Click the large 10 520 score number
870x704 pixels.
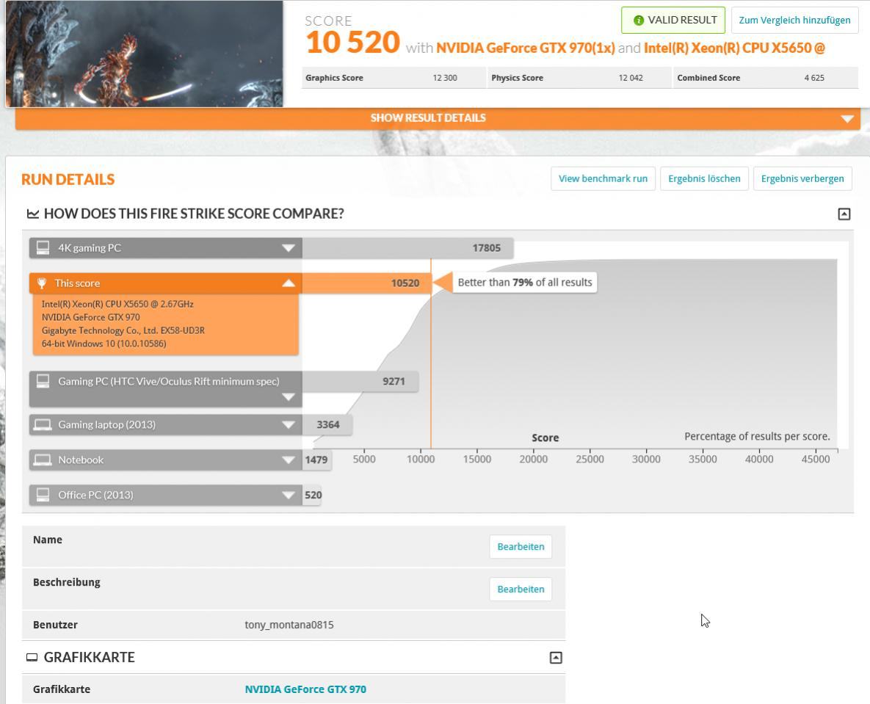[352, 43]
